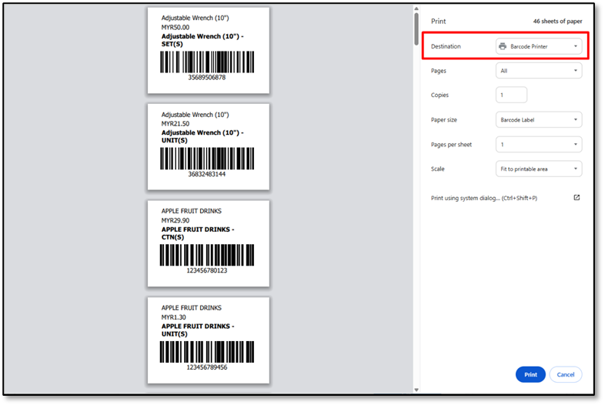This screenshot has width=605, height=405.
Task: Click the price text MYR29.90
Action: [x=175, y=220]
